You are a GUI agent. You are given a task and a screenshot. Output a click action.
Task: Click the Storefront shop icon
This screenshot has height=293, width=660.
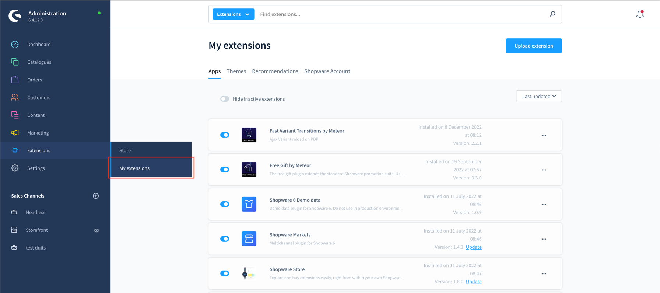click(14, 230)
